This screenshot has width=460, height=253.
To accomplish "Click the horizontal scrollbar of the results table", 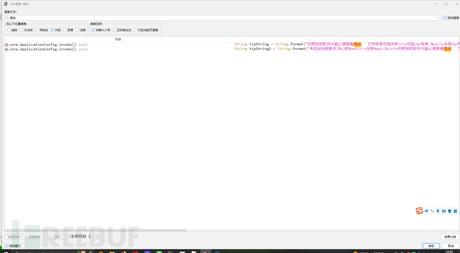I will pos(95,230).
